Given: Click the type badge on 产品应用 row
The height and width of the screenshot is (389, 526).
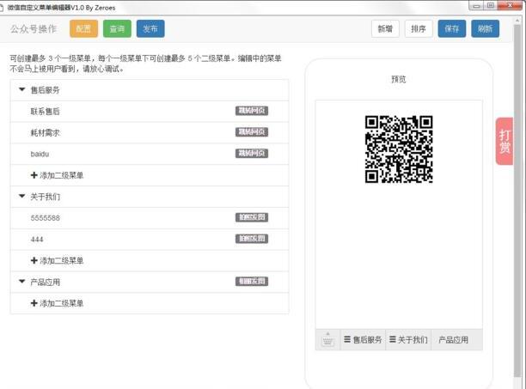Looking at the screenshot, I should (x=252, y=282).
